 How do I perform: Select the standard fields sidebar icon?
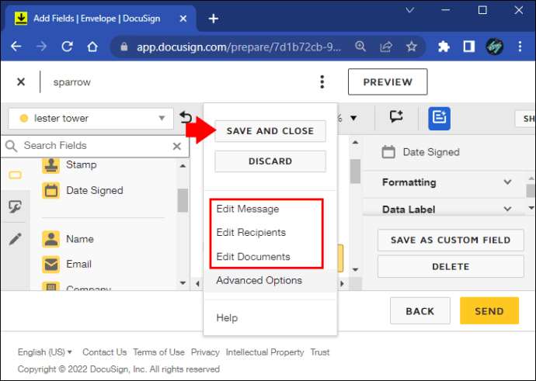tap(15, 175)
